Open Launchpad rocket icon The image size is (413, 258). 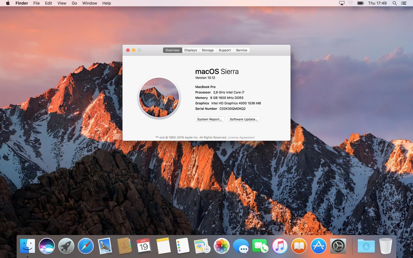(66, 246)
